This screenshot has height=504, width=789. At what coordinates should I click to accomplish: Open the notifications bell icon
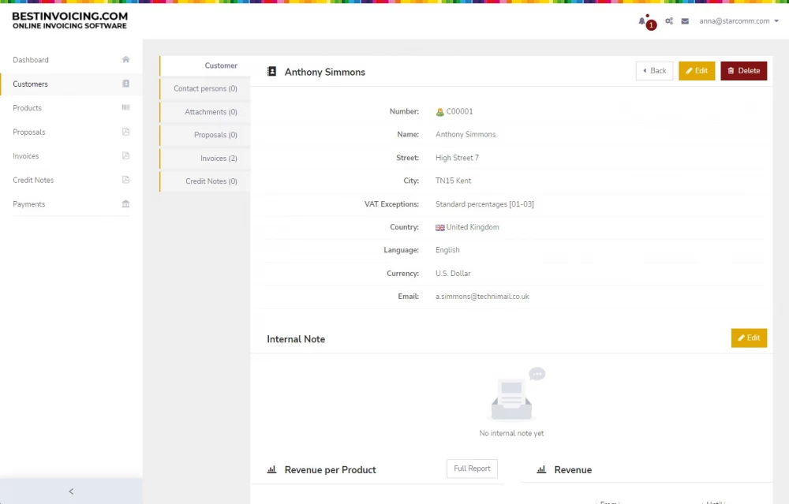point(643,21)
